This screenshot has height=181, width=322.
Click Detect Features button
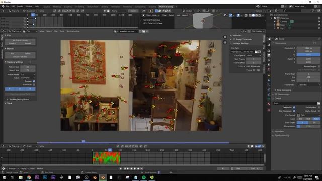(20, 57)
